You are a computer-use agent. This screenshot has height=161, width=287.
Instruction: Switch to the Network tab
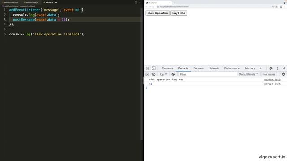(213, 68)
